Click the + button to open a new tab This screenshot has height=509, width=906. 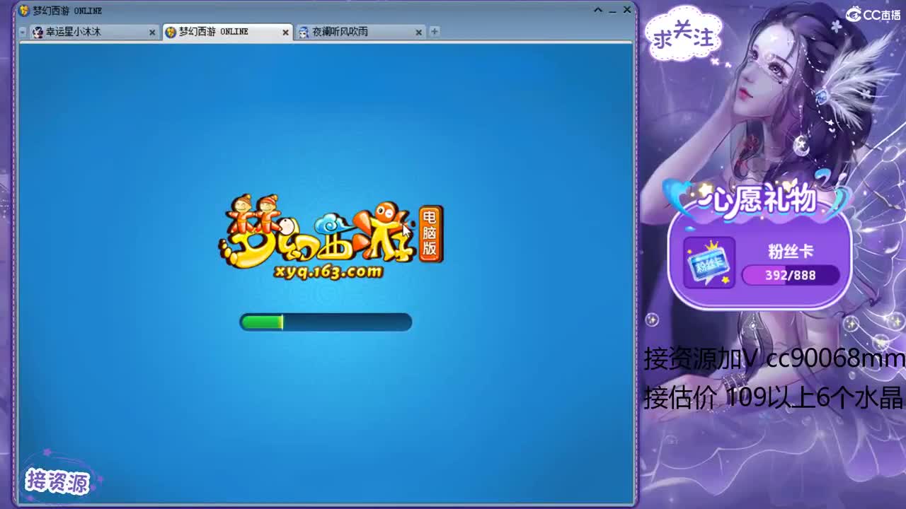(434, 32)
